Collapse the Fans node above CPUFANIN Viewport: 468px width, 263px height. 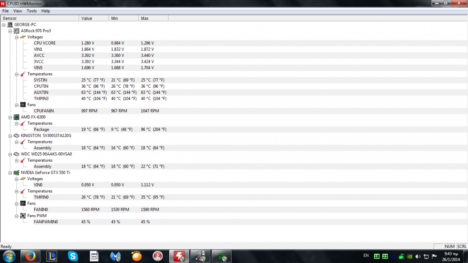[16, 105]
